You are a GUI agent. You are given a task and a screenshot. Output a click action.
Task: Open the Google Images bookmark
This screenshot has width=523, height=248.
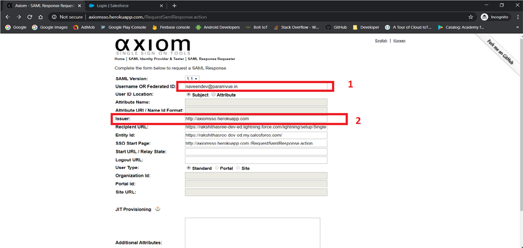point(50,28)
